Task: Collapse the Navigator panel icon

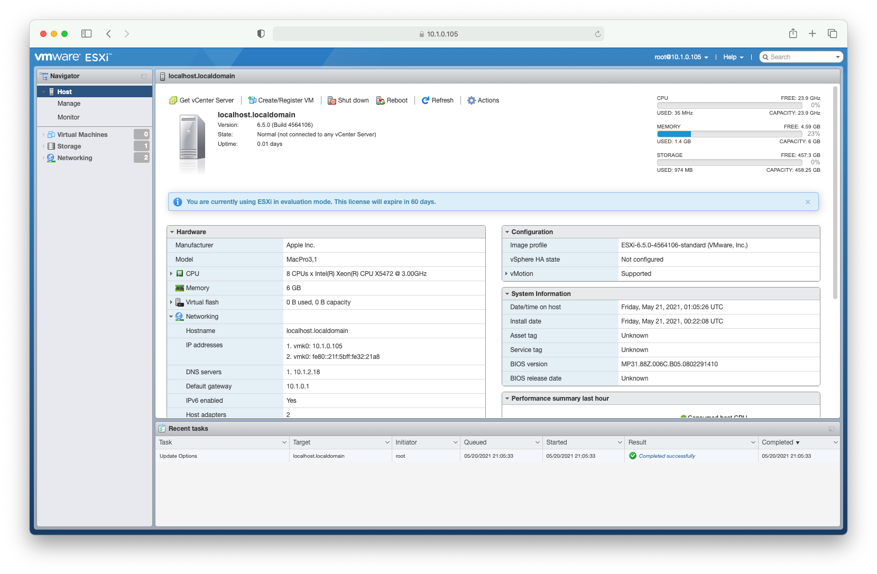Action: tap(144, 77)
